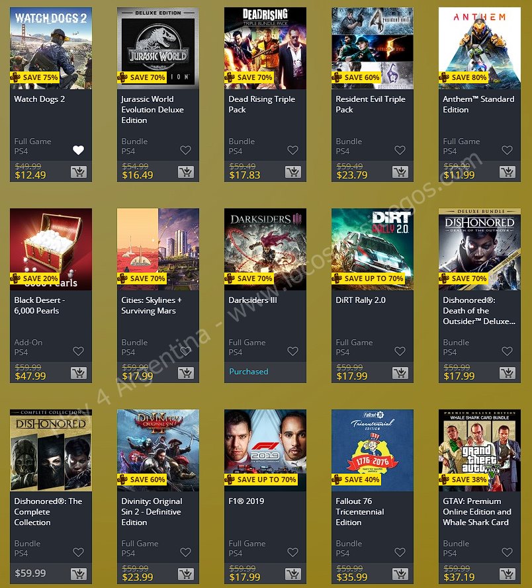The height and width of the screenshot is (588, 532).
Task: Toggle wishlist heart for Resident Evil Triple Pack
Action: tap(400, 150)
